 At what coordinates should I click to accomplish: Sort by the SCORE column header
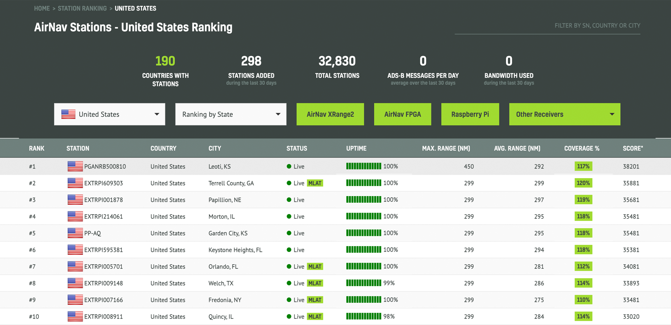pyautogui.click(x=633, y=149)
